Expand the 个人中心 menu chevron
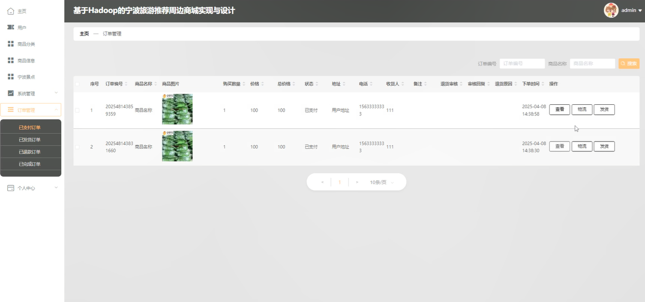 [56, 187]
